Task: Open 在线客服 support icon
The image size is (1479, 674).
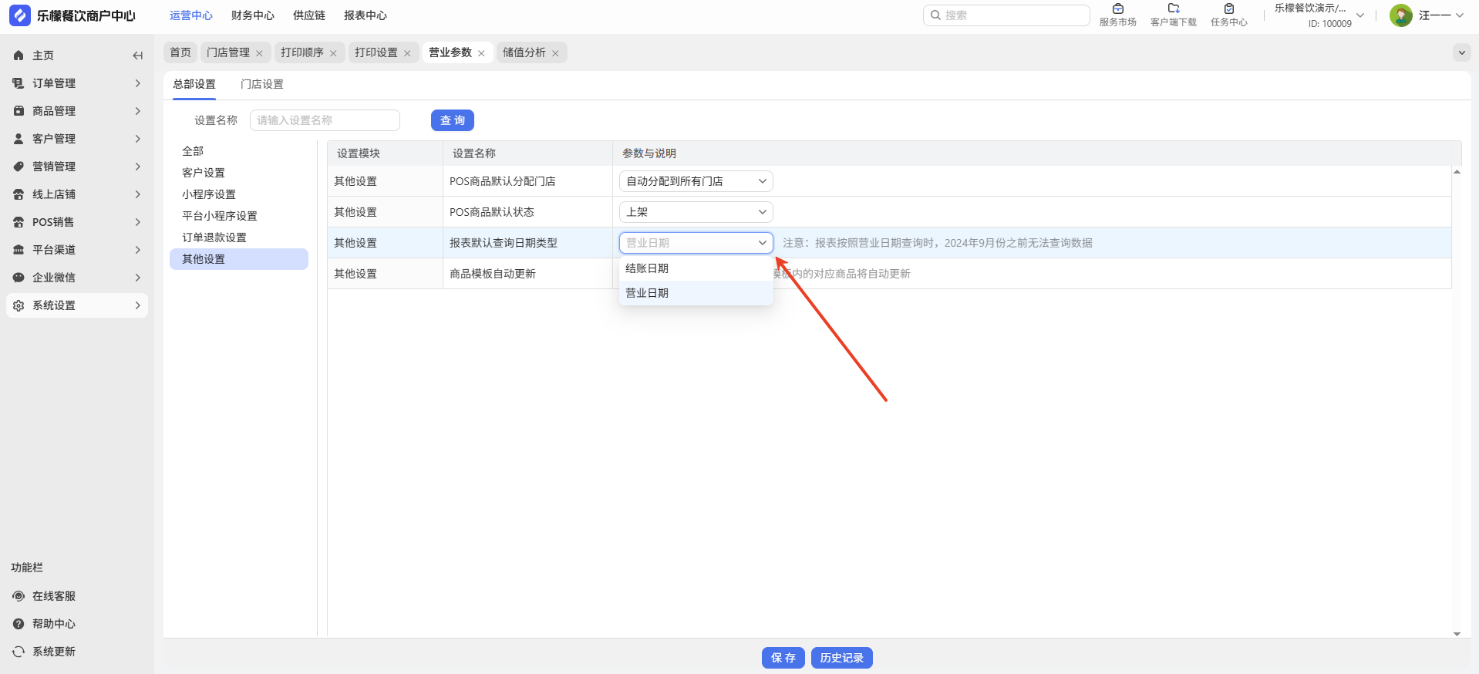Action: [x=19, y=596]
